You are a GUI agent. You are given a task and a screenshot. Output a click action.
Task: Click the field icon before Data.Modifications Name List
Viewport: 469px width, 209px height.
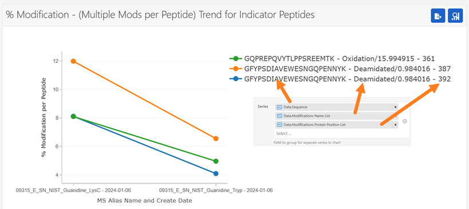click(x=279, y=116)
